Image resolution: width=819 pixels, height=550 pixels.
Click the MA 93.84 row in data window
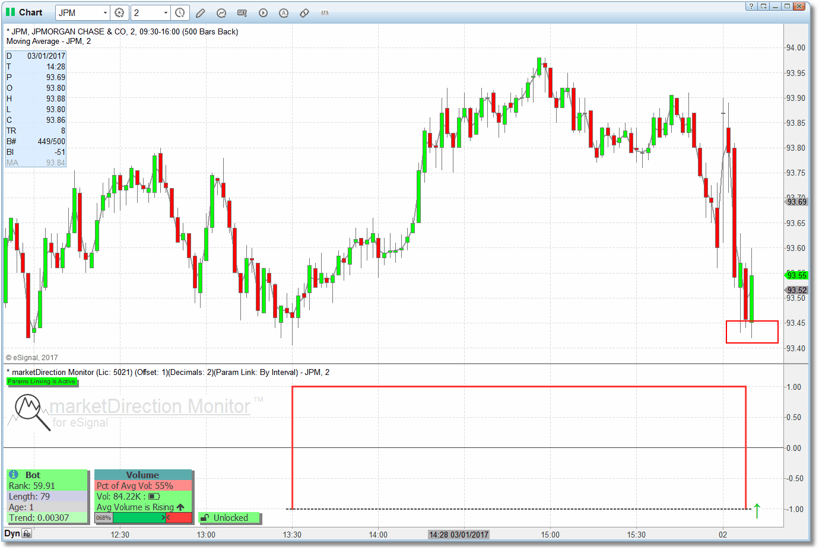36,163
